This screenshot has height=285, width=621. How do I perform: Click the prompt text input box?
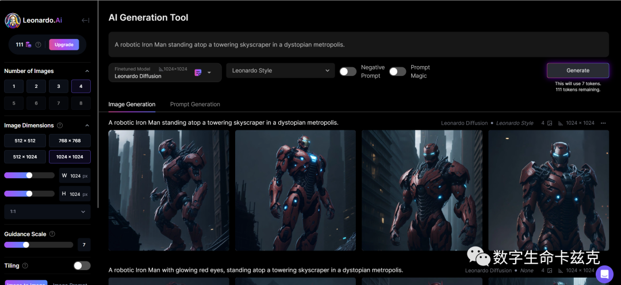coord(358,45)
